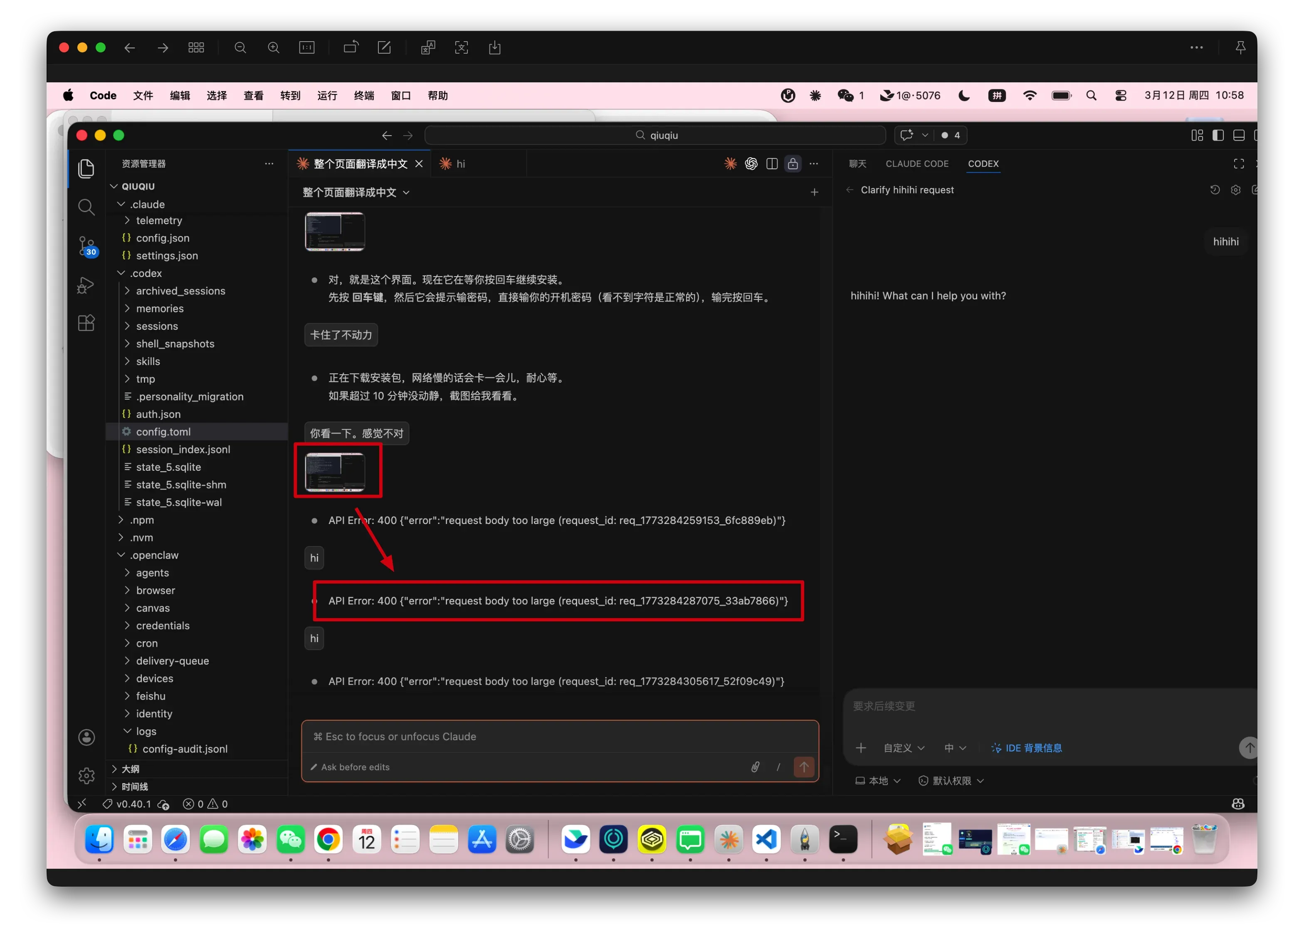The height and width of the screenshot is (949, 1304).
Task: Click the attach file paperclip icon
Action: [756, 767]
